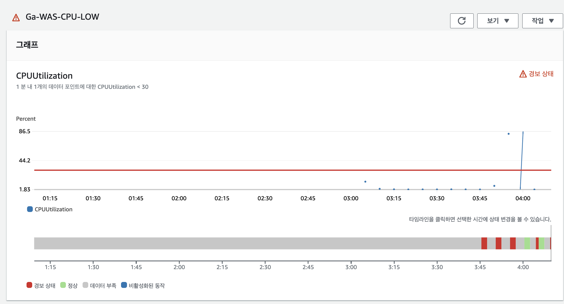Click the refresh graph button
Screen dimensions: 564x304
pos(462,21)
